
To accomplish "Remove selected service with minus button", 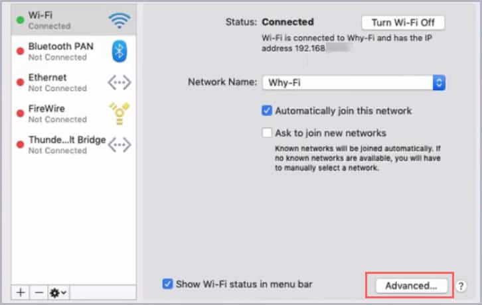I will pos(39,292).
